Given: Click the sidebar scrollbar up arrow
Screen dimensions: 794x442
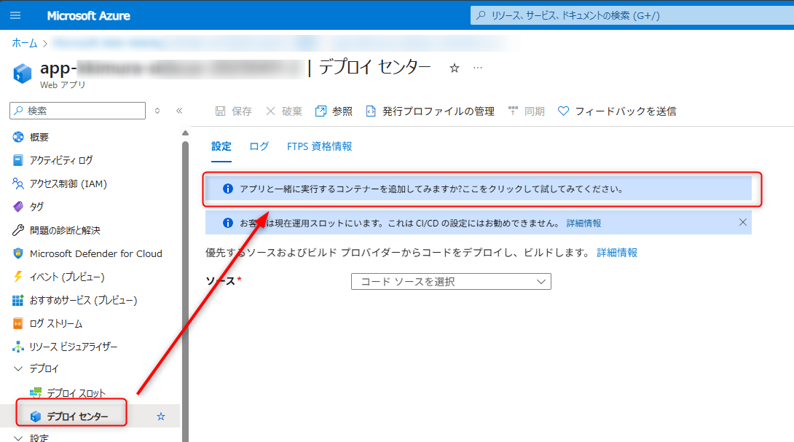Looking at the screenshot, I should coord(185,133).
